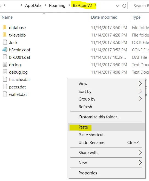The width and height of the screenshot is (149, 181).
Task: Click the db.log text document icon
Action: click(x=5, y=65)
